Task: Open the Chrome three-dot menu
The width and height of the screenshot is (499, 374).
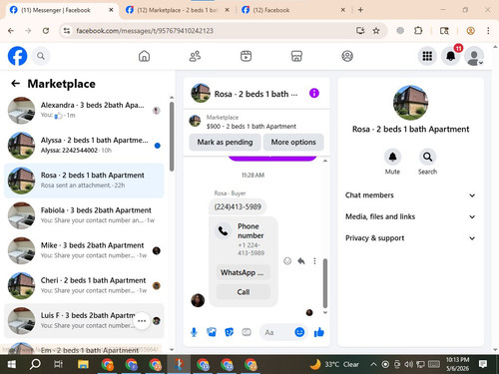Action: tap(488, 31)
